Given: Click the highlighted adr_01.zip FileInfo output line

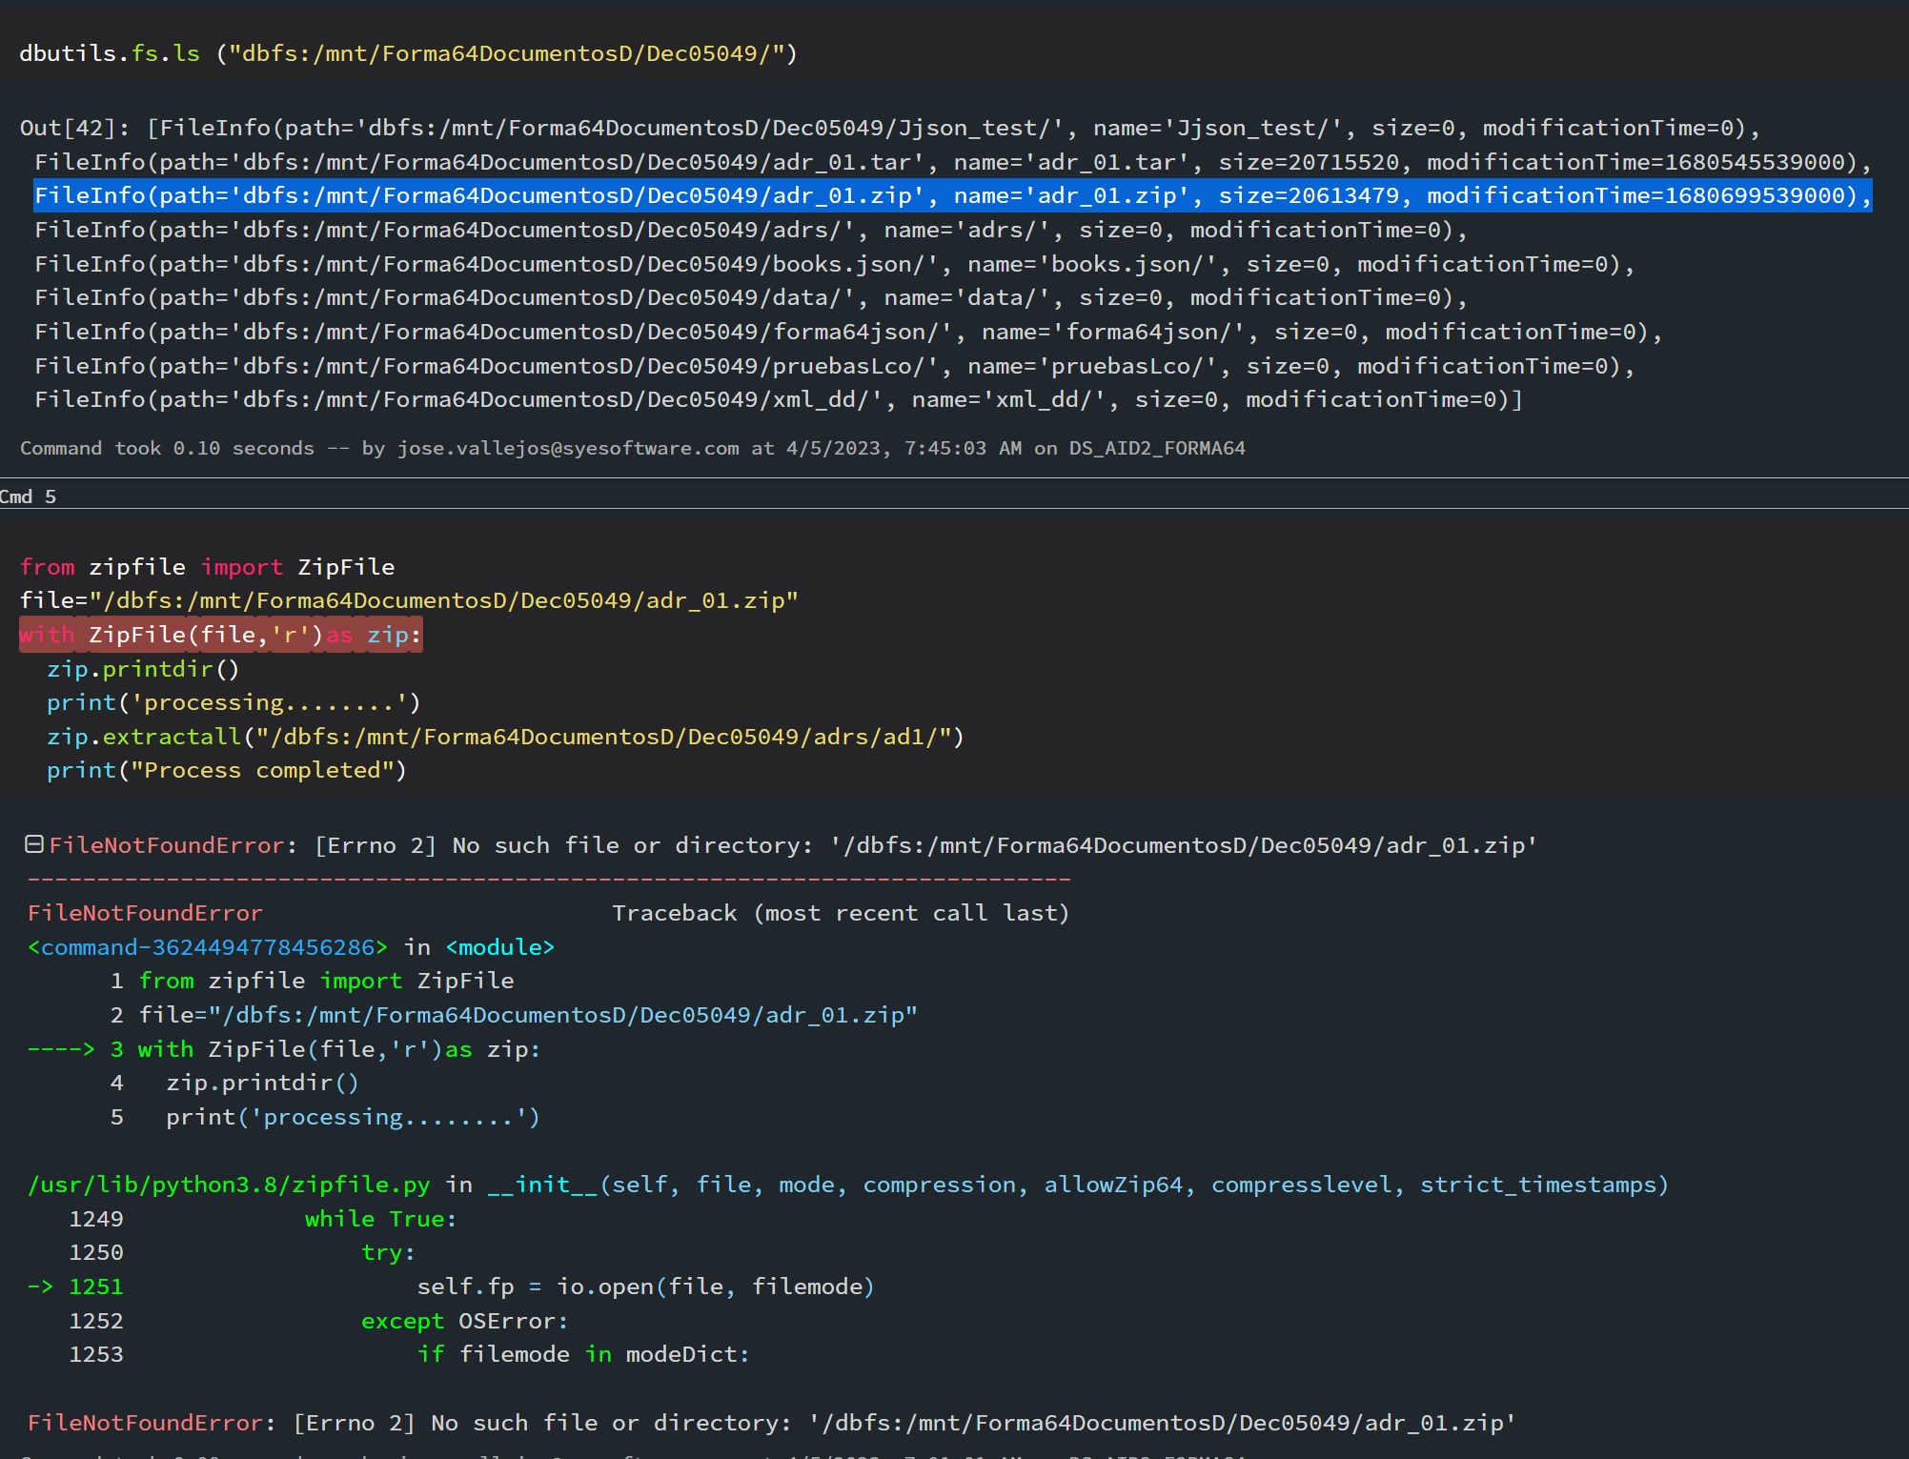Looking at the screenshot, I should (951, 196).
